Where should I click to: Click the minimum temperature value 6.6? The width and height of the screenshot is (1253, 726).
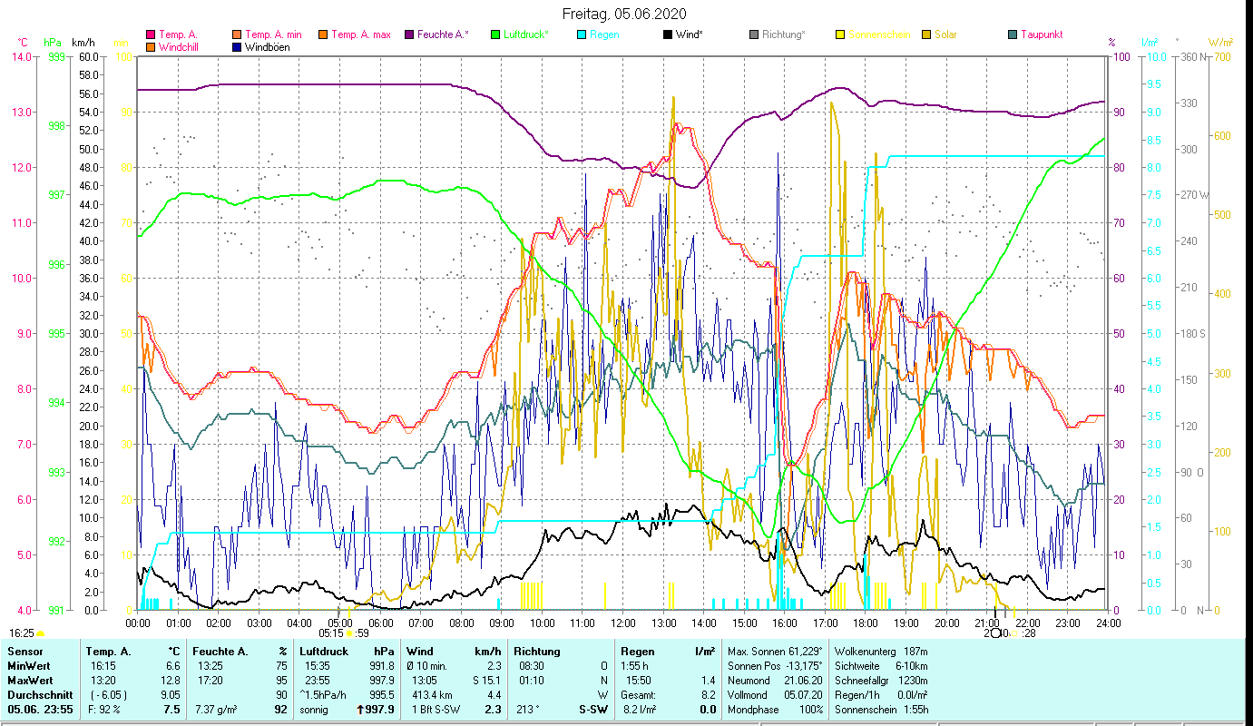(x=173, y=666)
